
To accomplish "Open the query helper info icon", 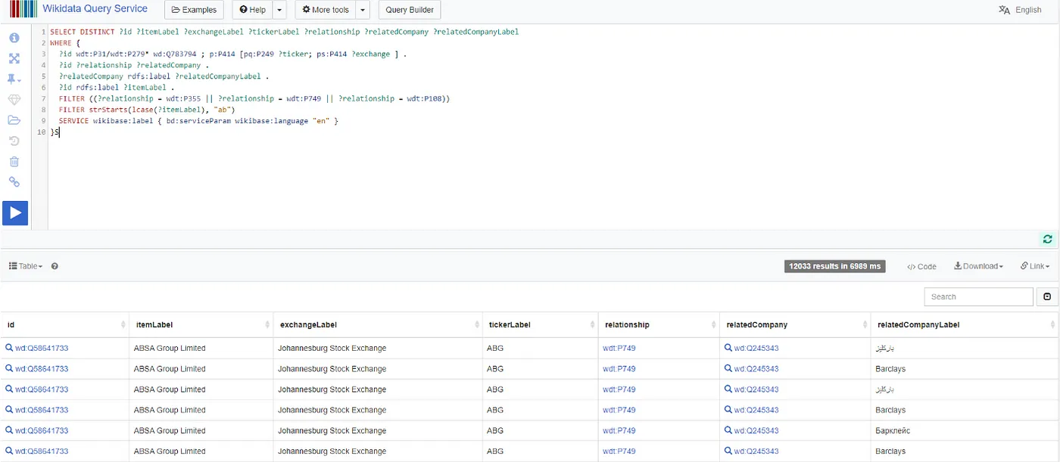I will click(x=14, y=38).
